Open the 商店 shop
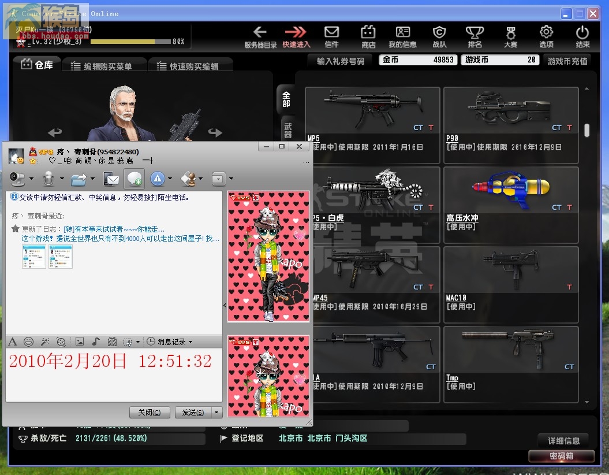Image resolution: width=609 pixels, height=475 pixels. click(x=368, y=37)
